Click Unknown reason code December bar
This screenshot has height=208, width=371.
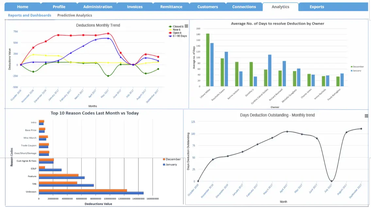[83, 190]
